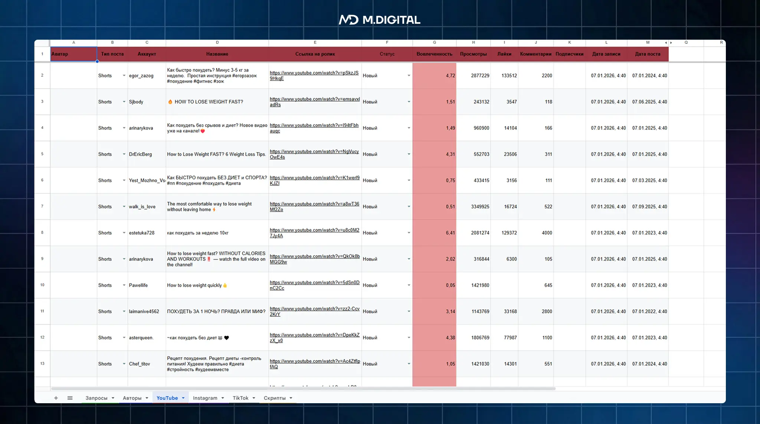Select the Аватар header cell in A1
This screenshot has height=424, width=760.
pyautogui.click(x=73, y=54)
